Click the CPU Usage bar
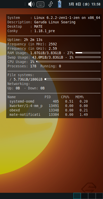The height and width of the screenshot is (199, 103). 68,62
